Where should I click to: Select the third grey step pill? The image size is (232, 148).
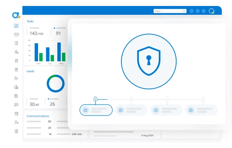click(166, 110)
